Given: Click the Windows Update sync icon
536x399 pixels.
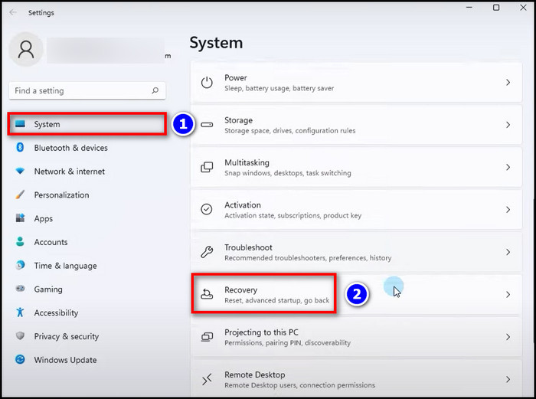Looking at the screenshot, I should coord(20,359).
